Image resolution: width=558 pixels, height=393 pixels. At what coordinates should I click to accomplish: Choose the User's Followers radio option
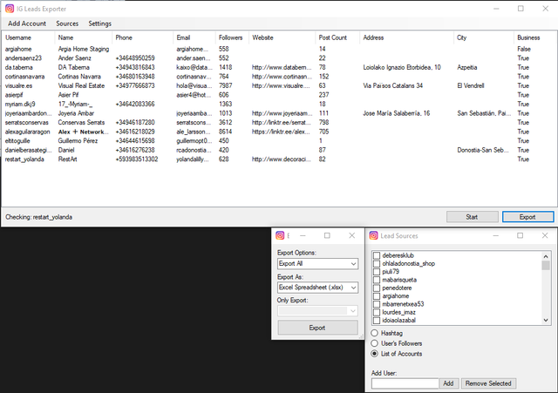pyautogui.click(x=376, y=343)
